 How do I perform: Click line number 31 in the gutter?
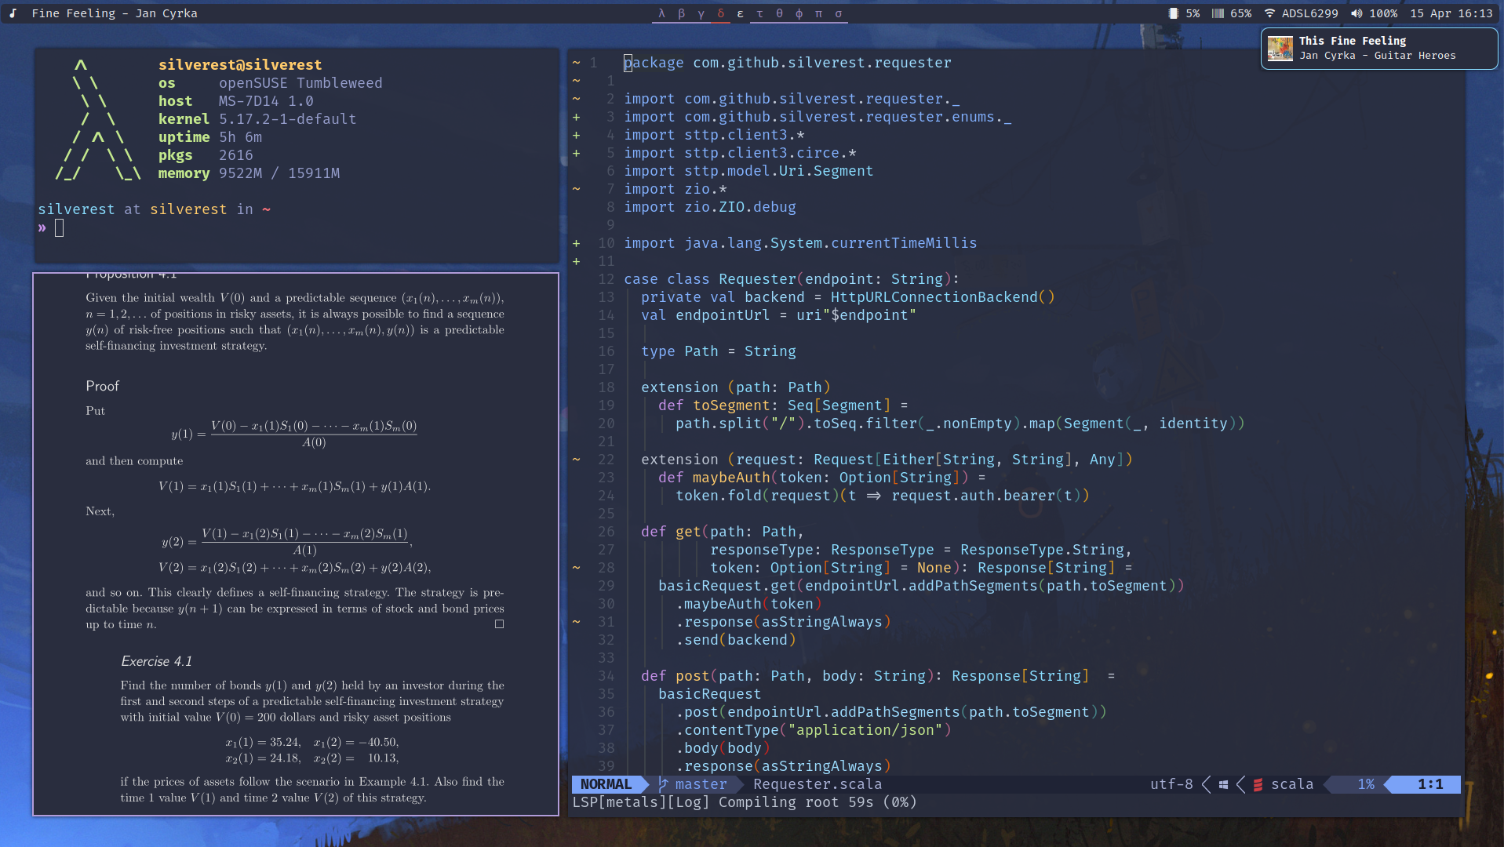(606, 622)
